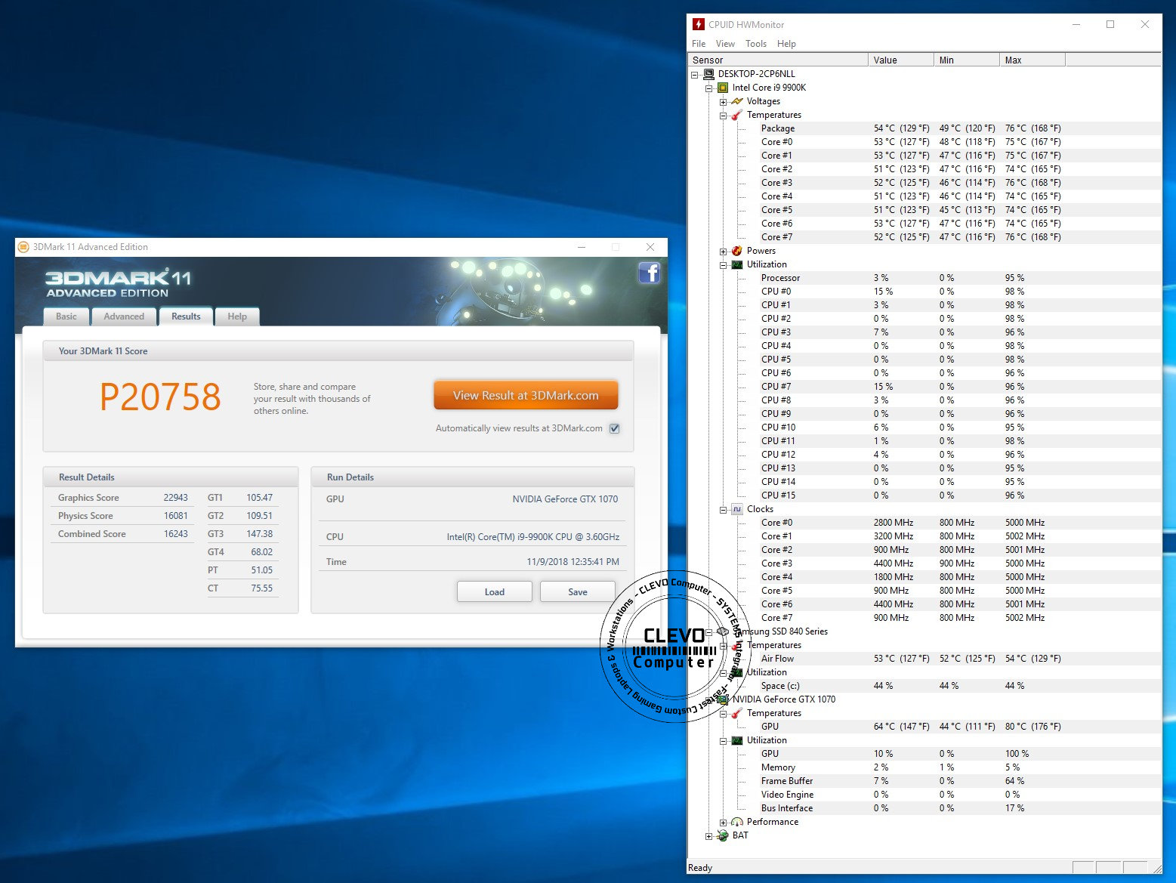Click the Value column header
Screen dimensions: 1176x883
tap(901, 60)
